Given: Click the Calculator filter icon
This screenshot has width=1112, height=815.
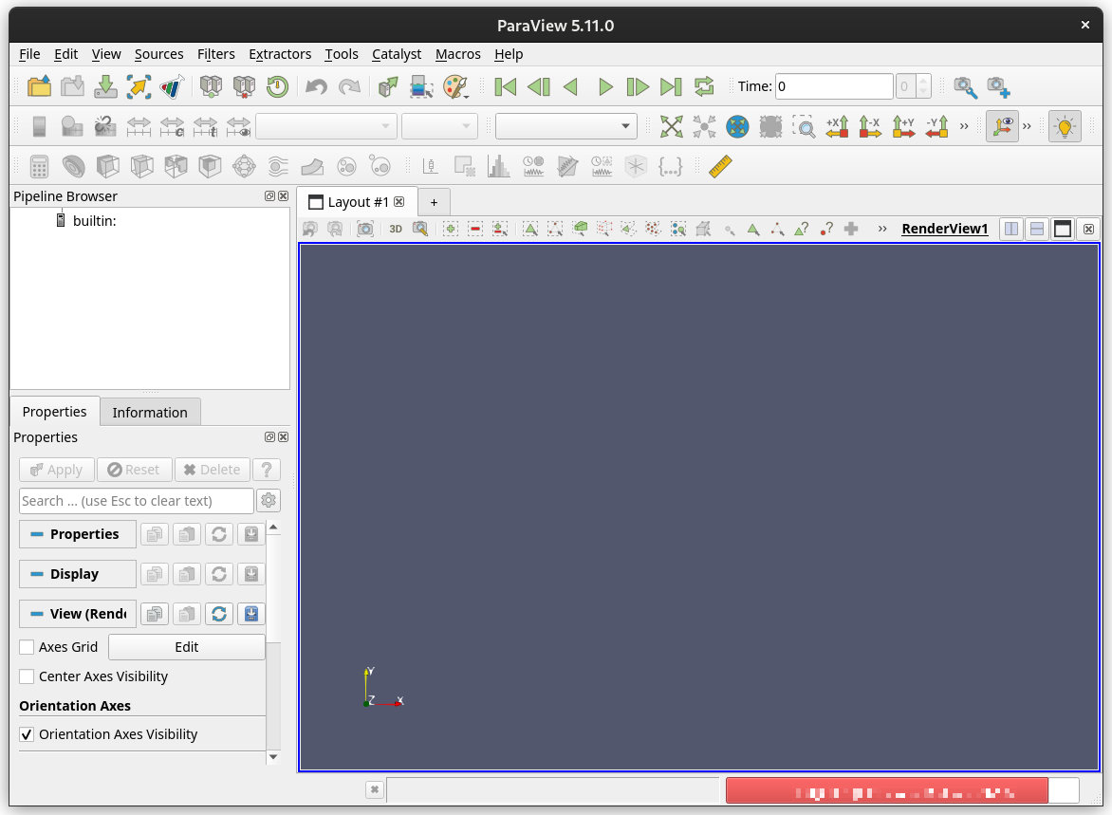Looking at the screenshot, I should point(39,167).
